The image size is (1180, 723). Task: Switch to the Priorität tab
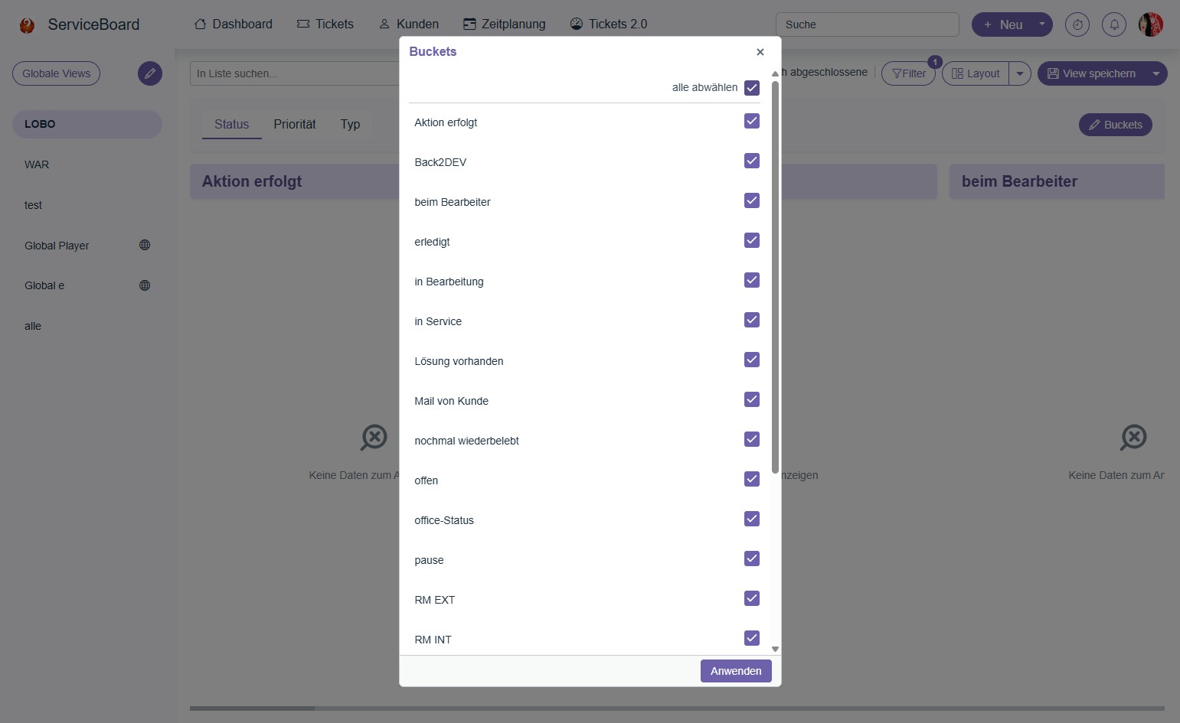tap(294, 124)
